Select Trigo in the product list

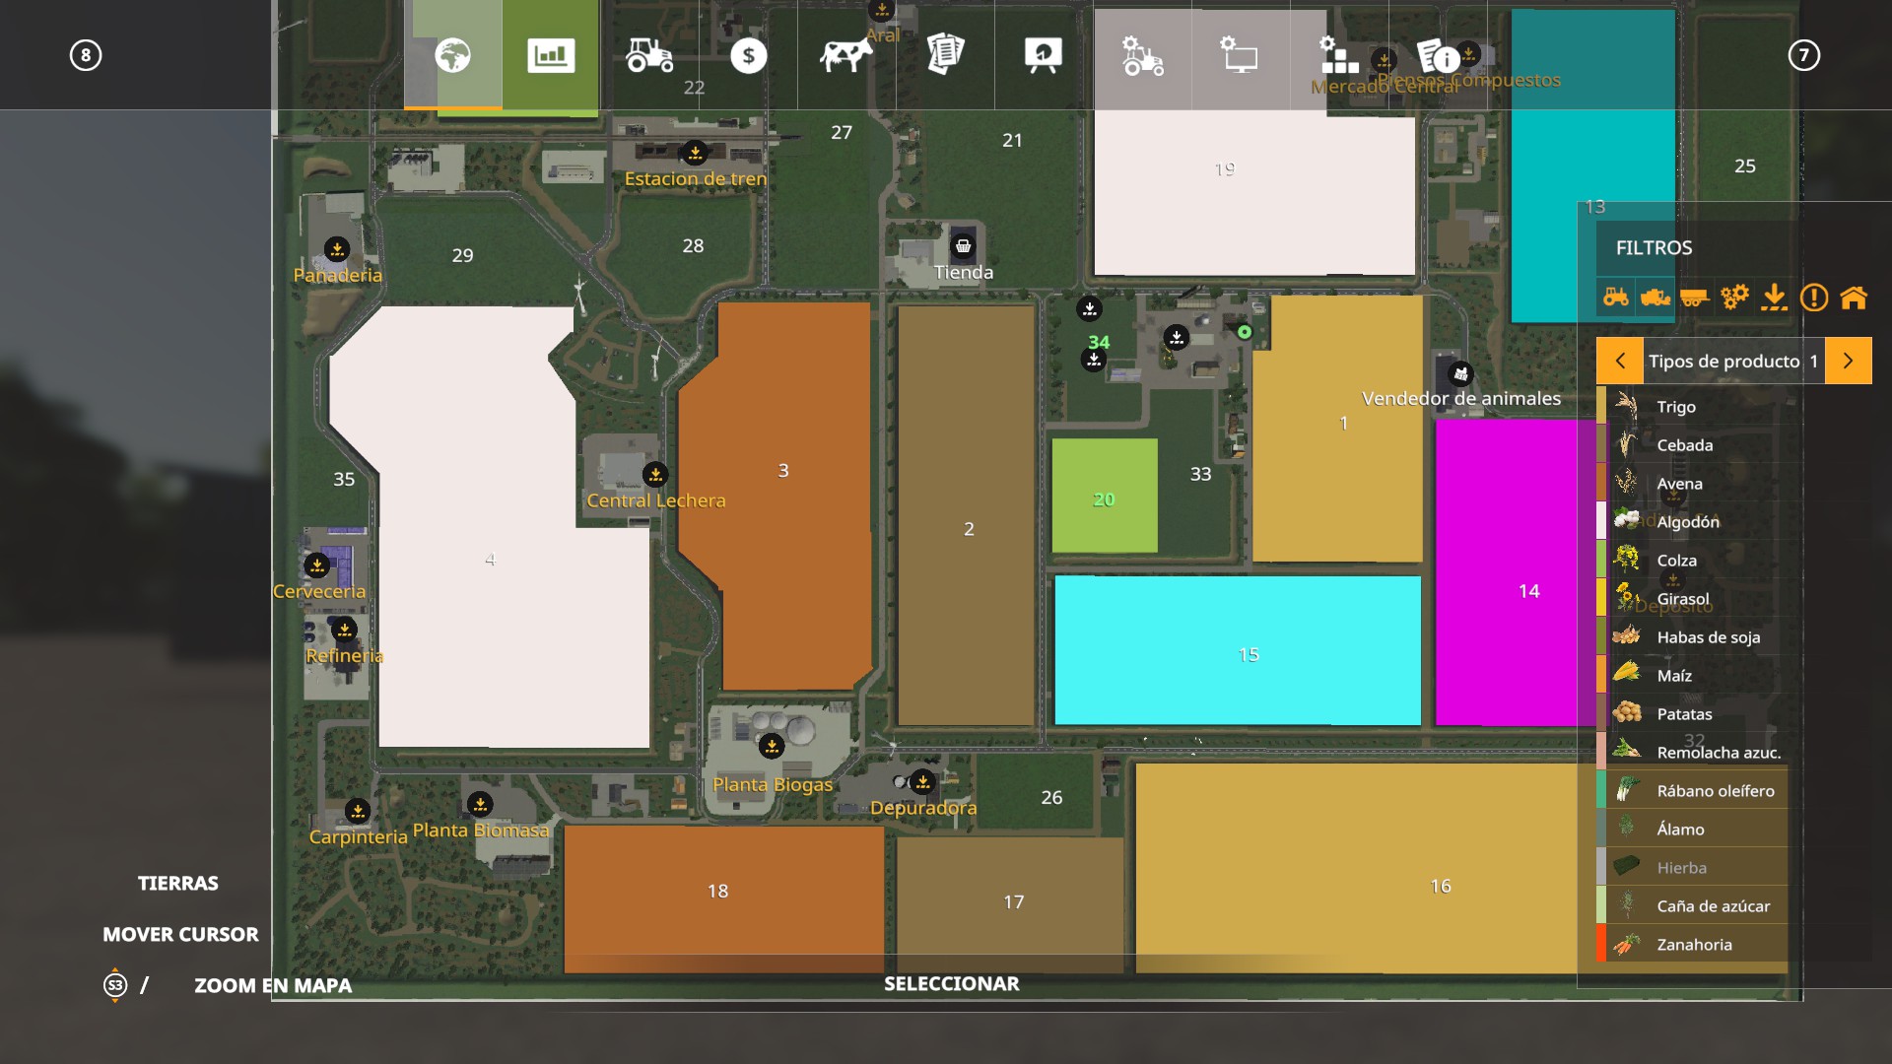1676,407
